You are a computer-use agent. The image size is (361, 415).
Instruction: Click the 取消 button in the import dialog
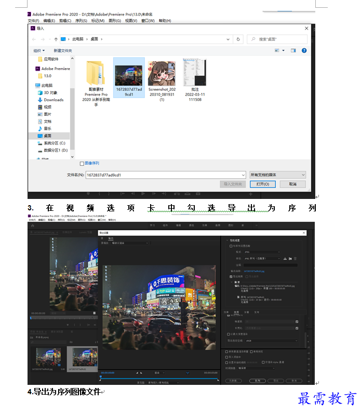coord(293,184)
